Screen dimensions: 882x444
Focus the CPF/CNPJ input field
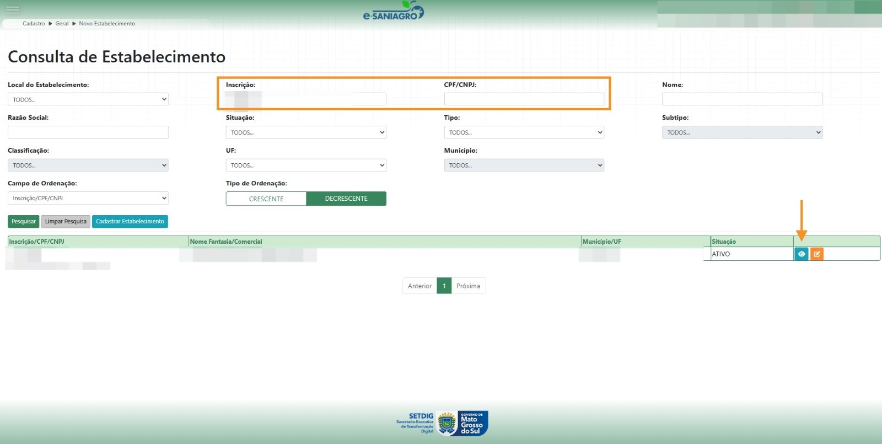click(524, 99)
